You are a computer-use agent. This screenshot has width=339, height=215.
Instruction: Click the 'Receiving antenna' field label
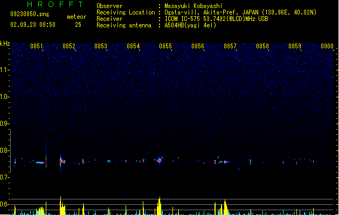click(124, 25)
